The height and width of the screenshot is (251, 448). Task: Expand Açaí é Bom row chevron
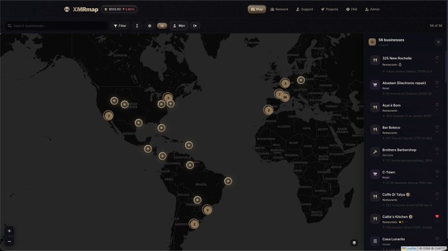coord(437,110)
